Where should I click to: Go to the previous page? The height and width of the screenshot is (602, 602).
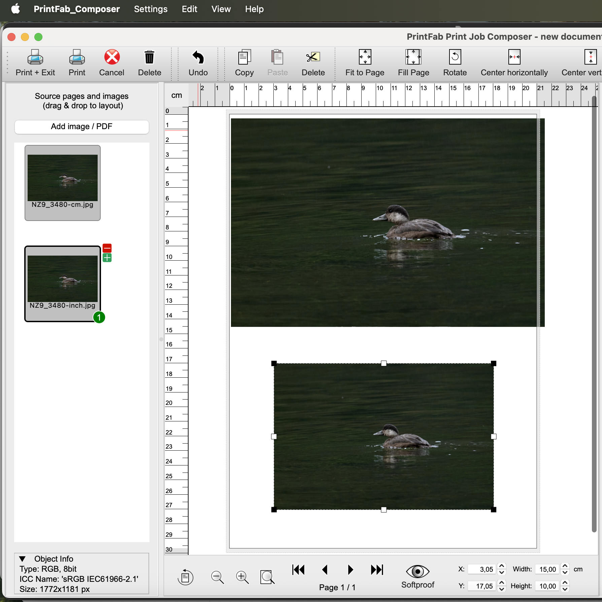tap(325, 570)
